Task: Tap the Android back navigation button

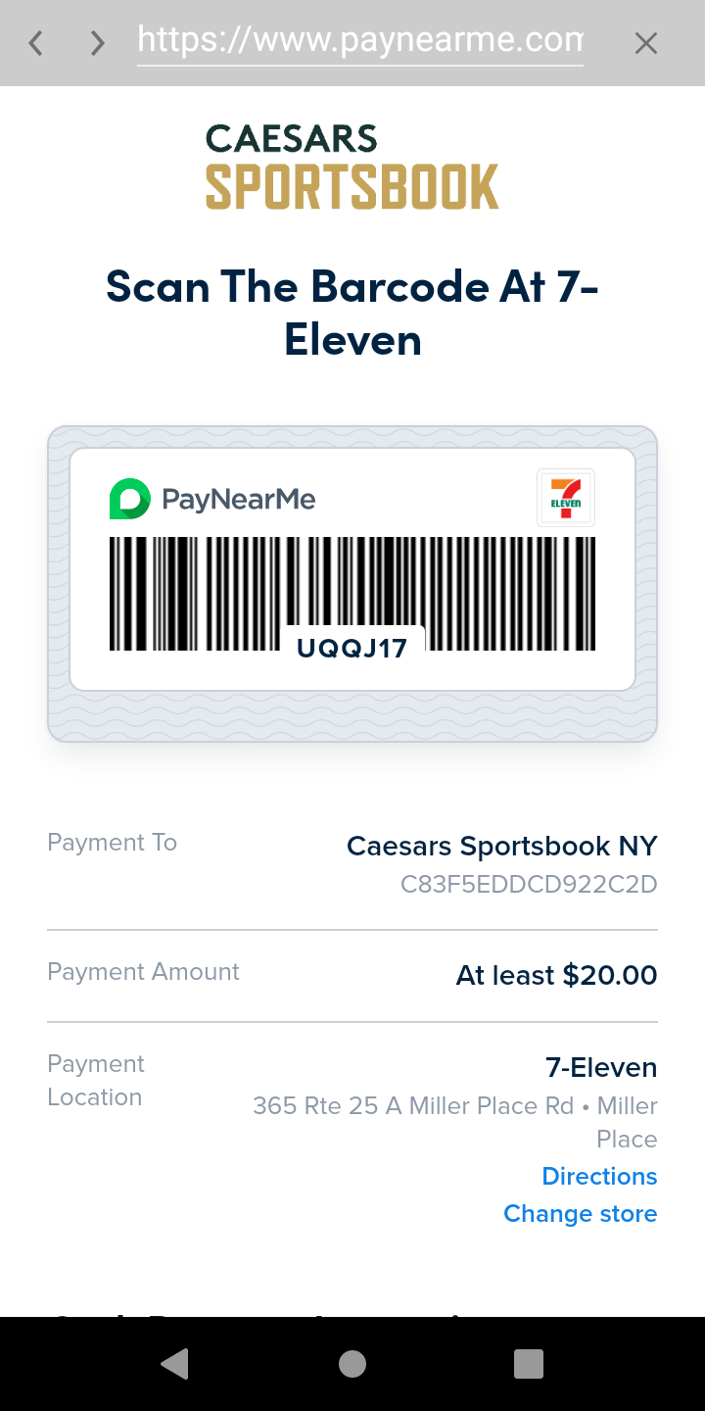Action: [174, 1364]
